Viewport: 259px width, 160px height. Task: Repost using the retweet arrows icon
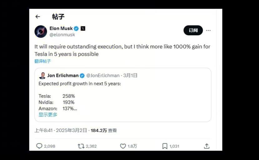coord(81,146)
